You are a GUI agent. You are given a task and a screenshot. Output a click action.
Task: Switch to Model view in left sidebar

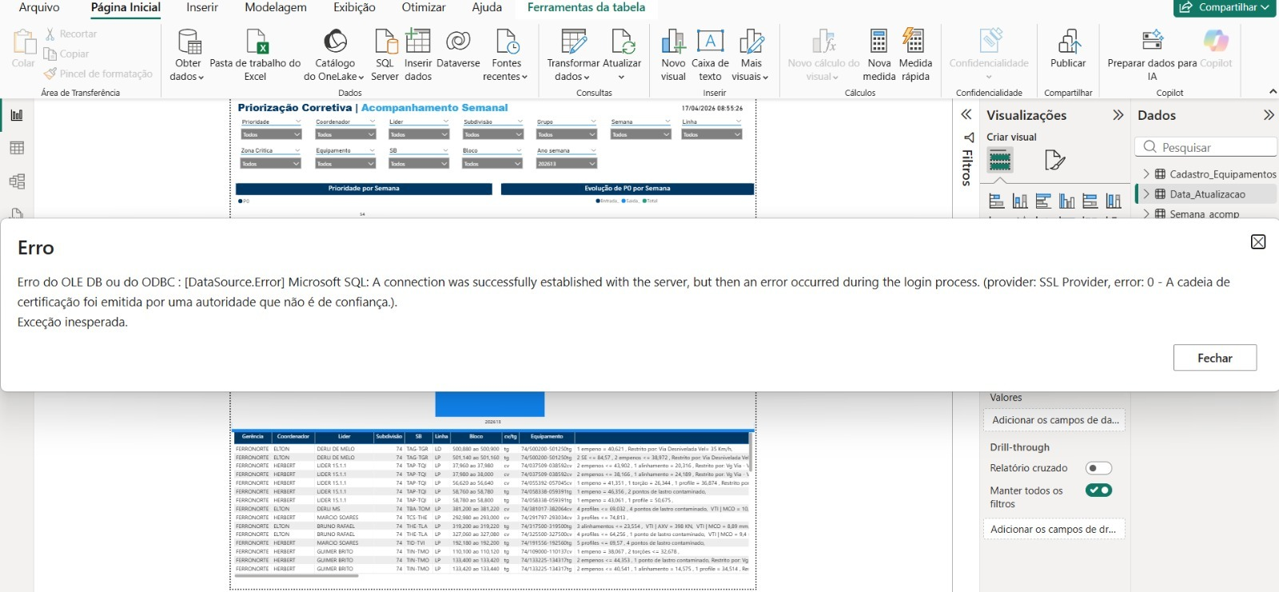point(17,181)
